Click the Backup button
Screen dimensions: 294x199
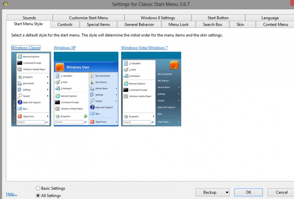(x=210, y=192)
